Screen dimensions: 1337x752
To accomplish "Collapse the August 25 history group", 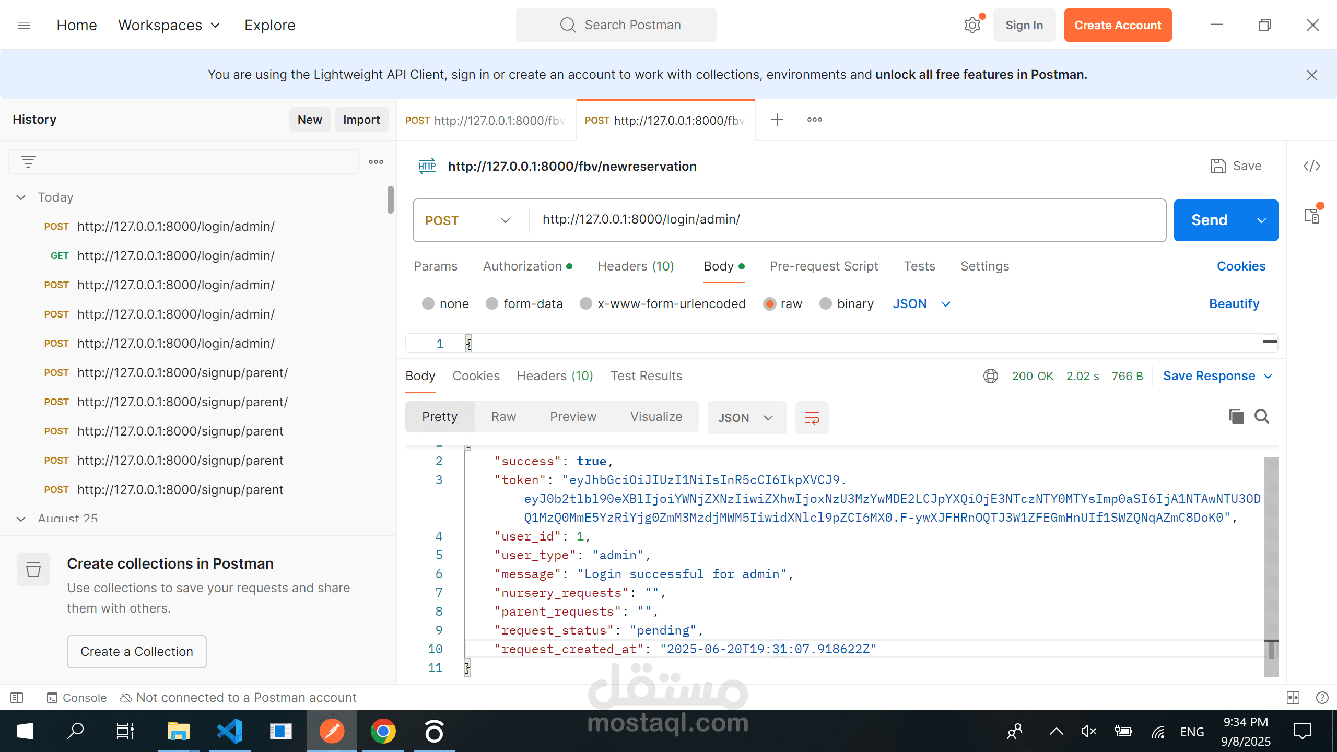I will [x=21, y=519].
